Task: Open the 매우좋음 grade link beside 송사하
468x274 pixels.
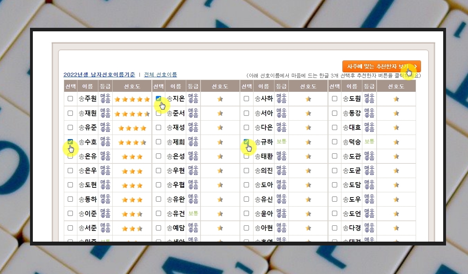Action: [x=281, y=98]
